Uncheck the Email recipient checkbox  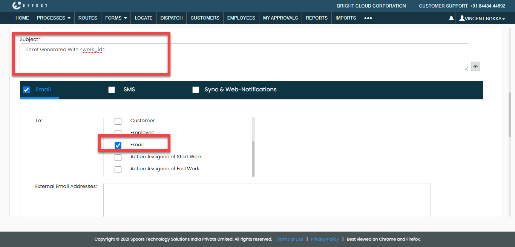click(x=118, y=145)
